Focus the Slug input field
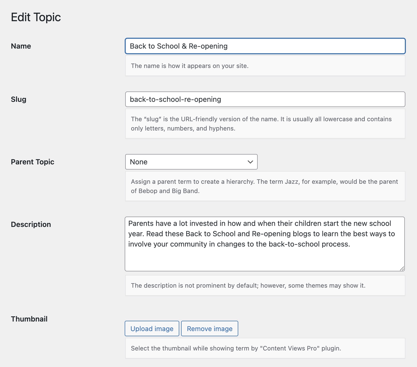Viewport: 417px width, 367px height. coord(265,99)
